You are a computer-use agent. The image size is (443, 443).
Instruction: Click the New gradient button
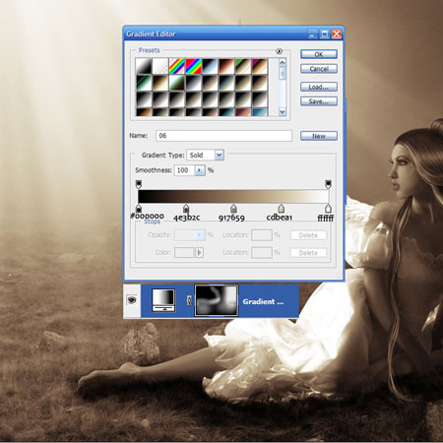pyautogui.click(x=319, y=136)
